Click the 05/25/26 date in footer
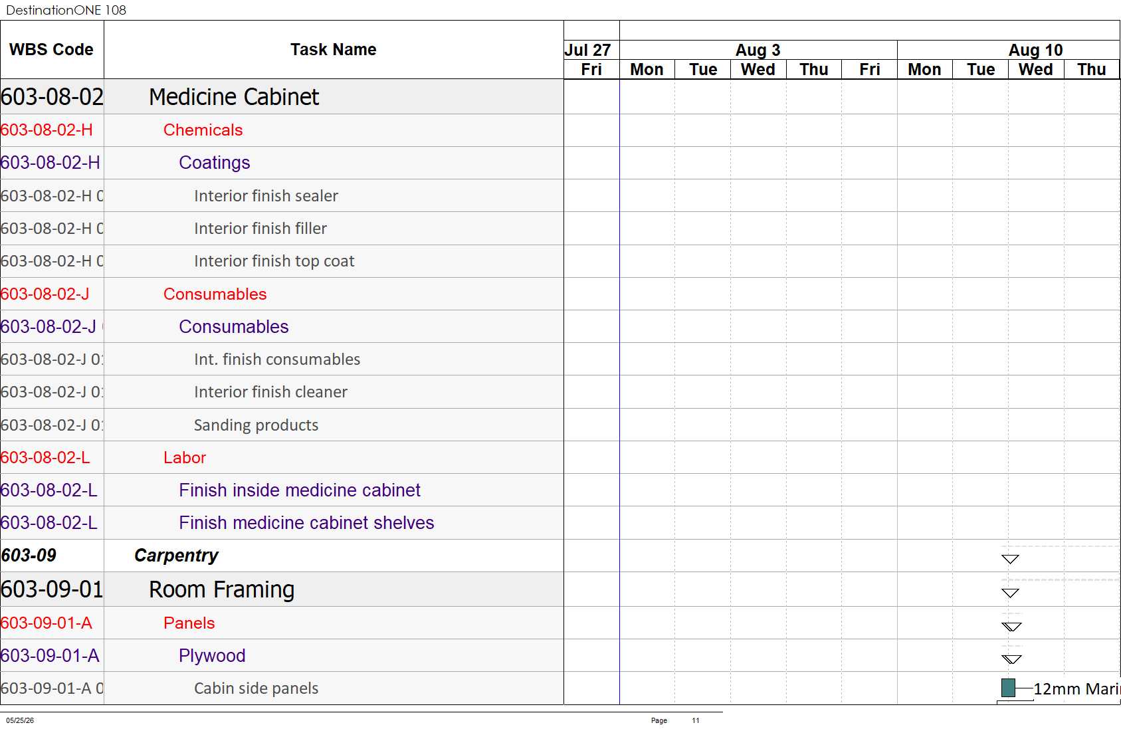The image size is (1121, 729). (x=20, y=720)
